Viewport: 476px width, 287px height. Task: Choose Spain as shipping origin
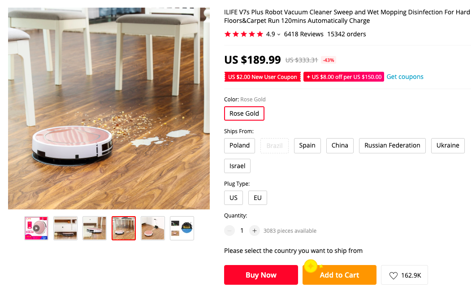(307, 145)
